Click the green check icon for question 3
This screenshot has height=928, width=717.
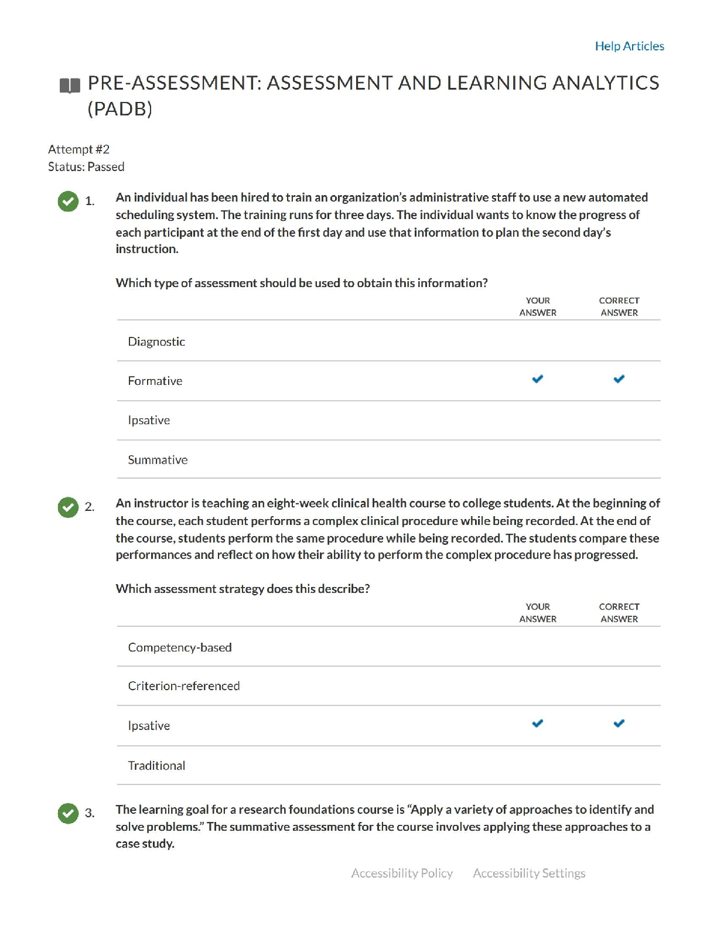click(x=68, y=813)
